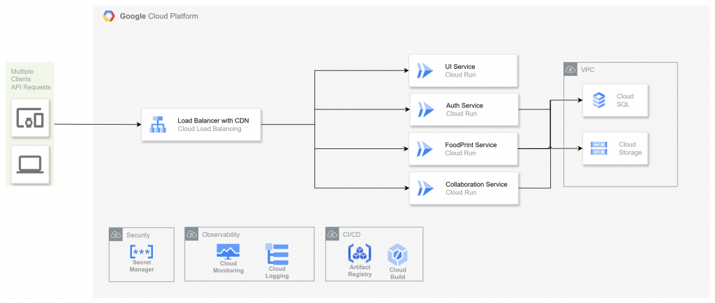Select the Cloud Logging icon
715x303 pixels.
277,254
